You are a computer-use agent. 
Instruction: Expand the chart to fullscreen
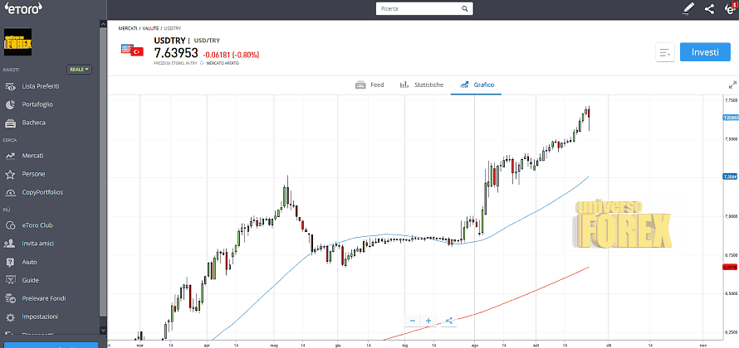tap(732, 85)
